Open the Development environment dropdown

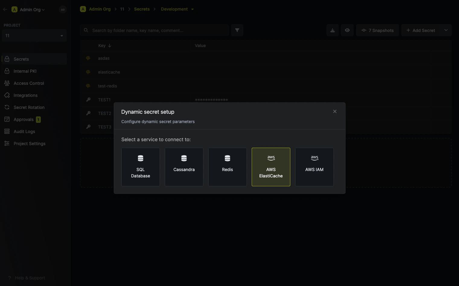point(177,9)
